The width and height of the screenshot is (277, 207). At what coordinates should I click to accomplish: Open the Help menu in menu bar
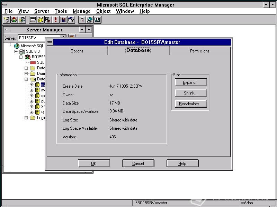[x=144, y=11]
